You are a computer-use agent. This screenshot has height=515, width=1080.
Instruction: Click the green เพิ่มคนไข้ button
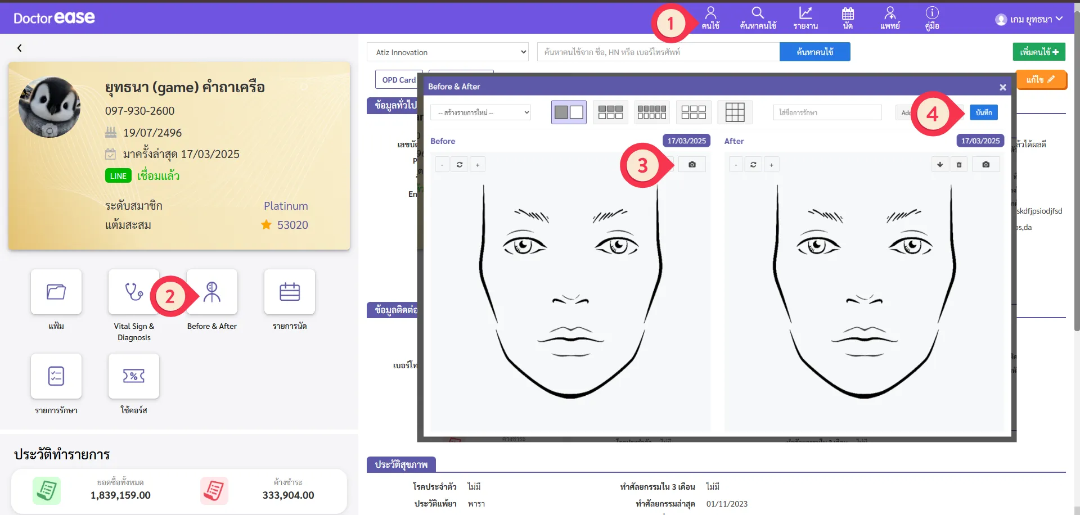(1038, 52)
